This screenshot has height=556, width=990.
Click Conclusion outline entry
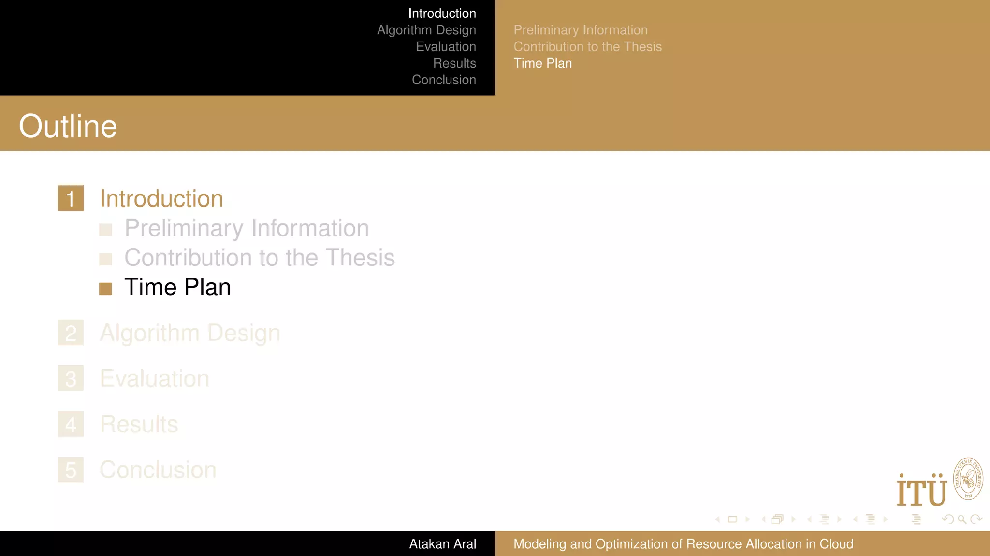[158, 470]
